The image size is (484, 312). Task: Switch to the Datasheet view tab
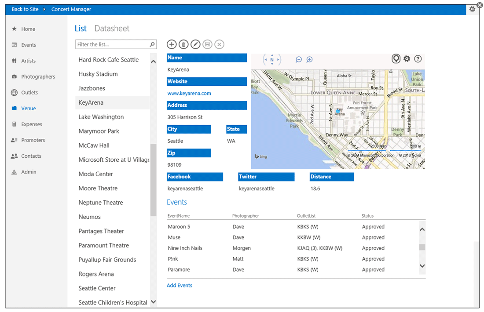click(112, 29)
